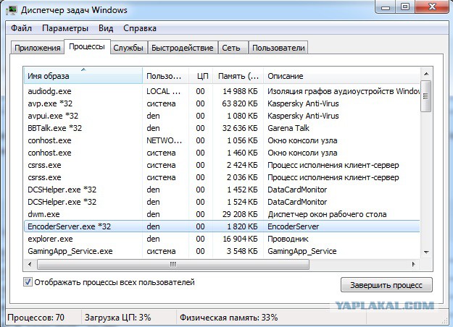453x327 pixels.
Task: Select DCSHelper.exe using 1 452 КБ
Action: click(x=222, y=190)
